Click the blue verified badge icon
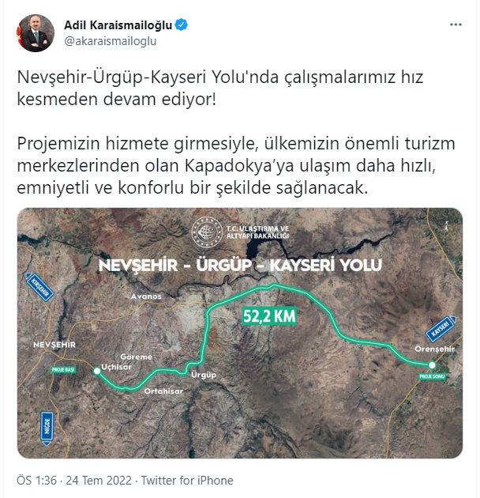Image resolution: width=480 pixels, height=498 pixels. coord(181,25)
